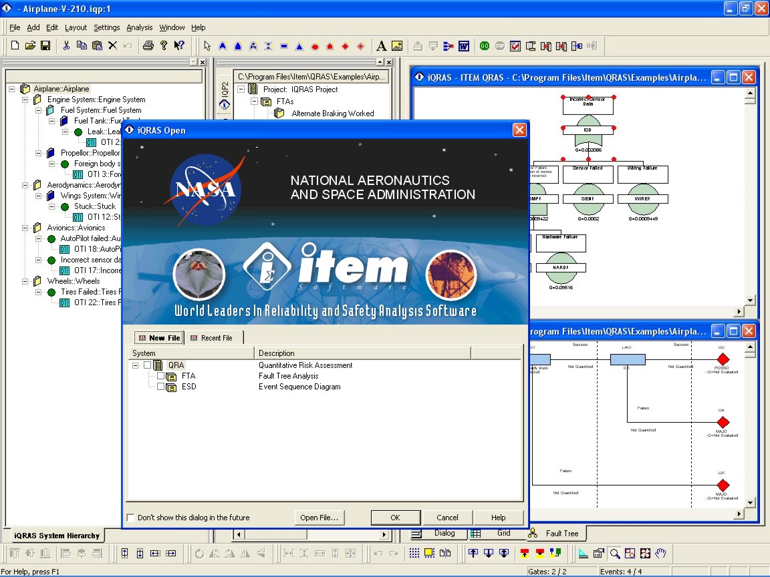Close the iQRAS Open dialog
Viewport: 770px width, 577px height.
point(519,130)
